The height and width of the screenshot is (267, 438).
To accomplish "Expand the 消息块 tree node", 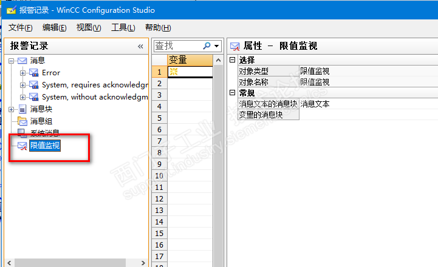I will [x=11, y=109].
